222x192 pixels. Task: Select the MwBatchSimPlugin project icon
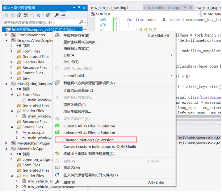[x=14, y=143]
